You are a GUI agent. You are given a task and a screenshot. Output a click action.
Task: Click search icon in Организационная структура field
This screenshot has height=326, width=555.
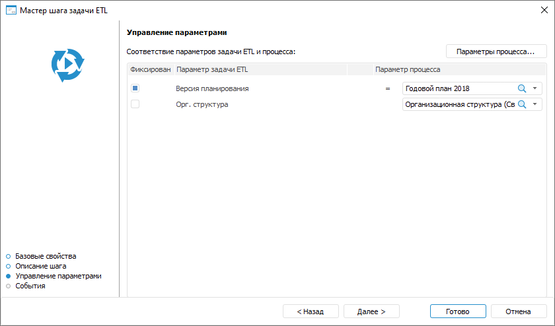(521, 104)
